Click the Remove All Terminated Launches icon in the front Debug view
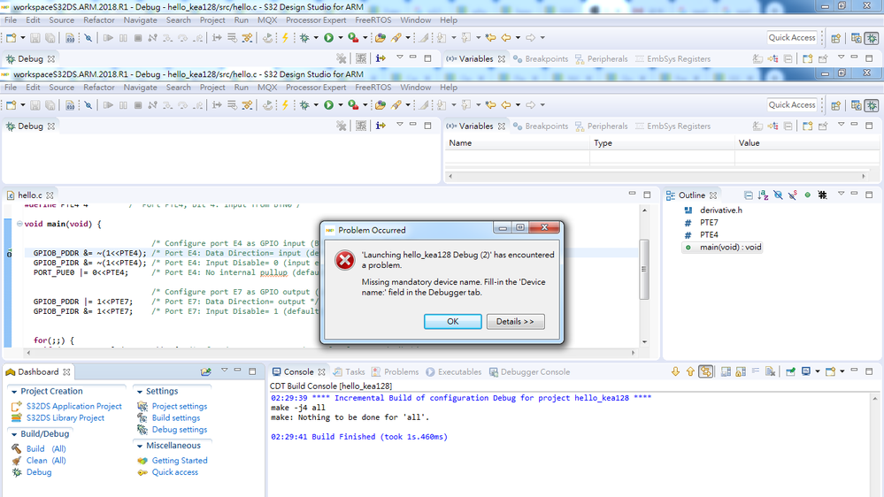This screenshot has height=497, width=884. (x=341, y=126)
